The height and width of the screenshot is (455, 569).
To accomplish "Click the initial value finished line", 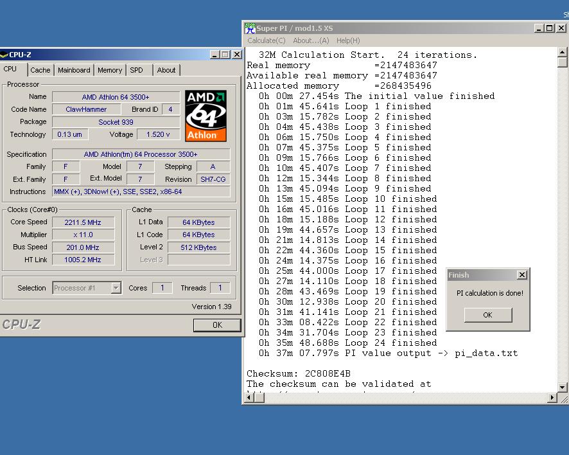I will [x=376, y=96].
